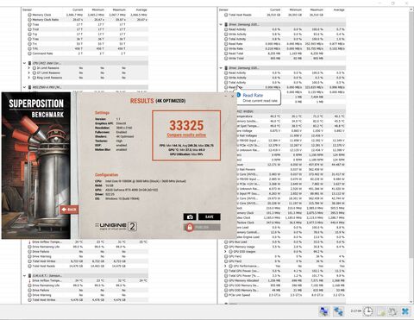
Task: Expand GPU D3D Usages
Action: pyautogui.click(x=226, y=252)
